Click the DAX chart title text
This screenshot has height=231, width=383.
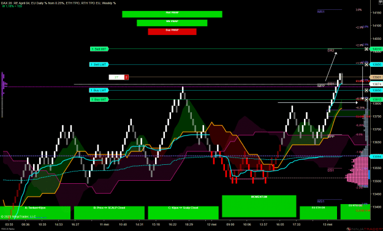[59, 3]
